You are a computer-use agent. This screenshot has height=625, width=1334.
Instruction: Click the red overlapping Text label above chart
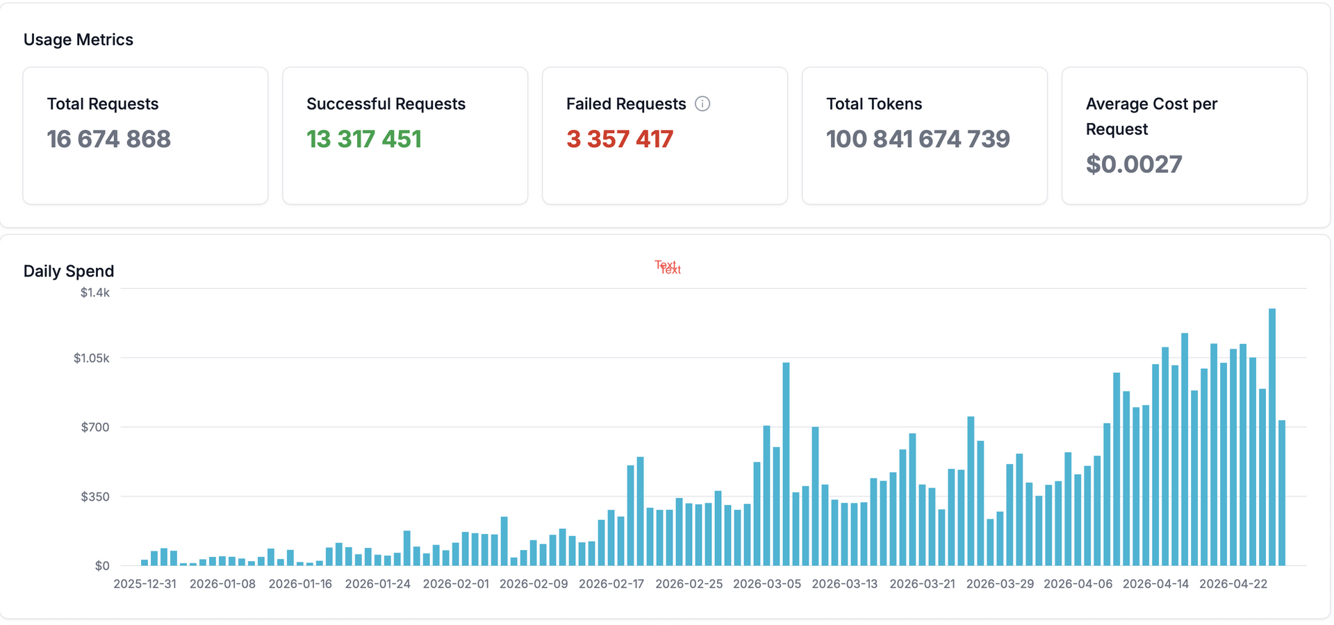[x=668, y=267]
